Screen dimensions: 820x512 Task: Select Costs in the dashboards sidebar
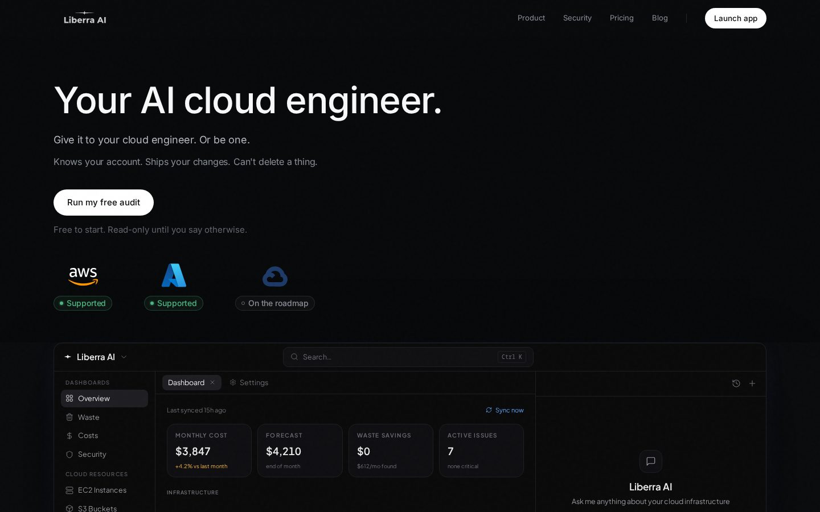pyautogui.click(x=104, y=436)
